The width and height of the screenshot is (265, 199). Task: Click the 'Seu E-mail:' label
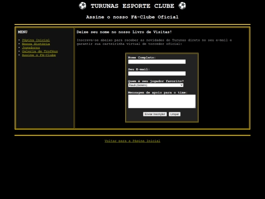pos(139,69)
